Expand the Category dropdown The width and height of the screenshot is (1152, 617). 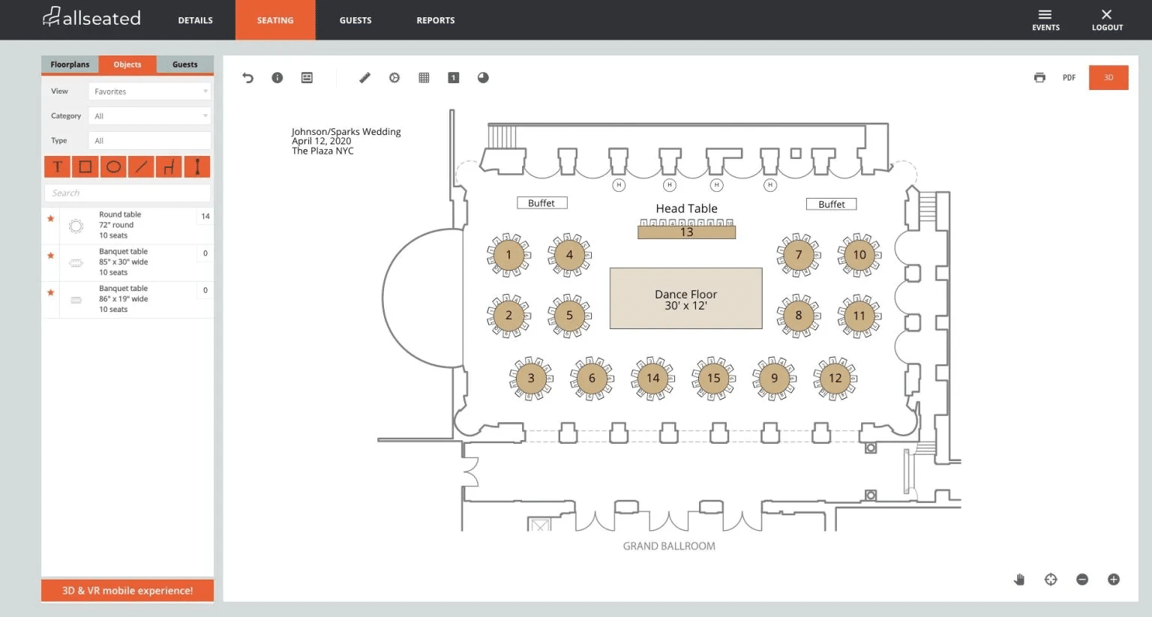149,116
